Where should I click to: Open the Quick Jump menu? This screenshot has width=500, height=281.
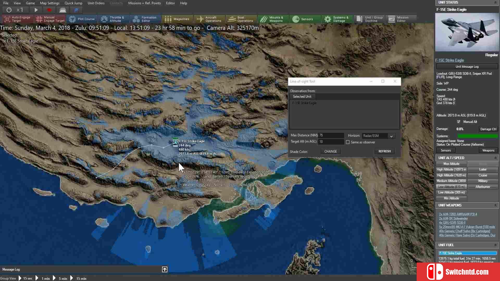tap(73, 3)
